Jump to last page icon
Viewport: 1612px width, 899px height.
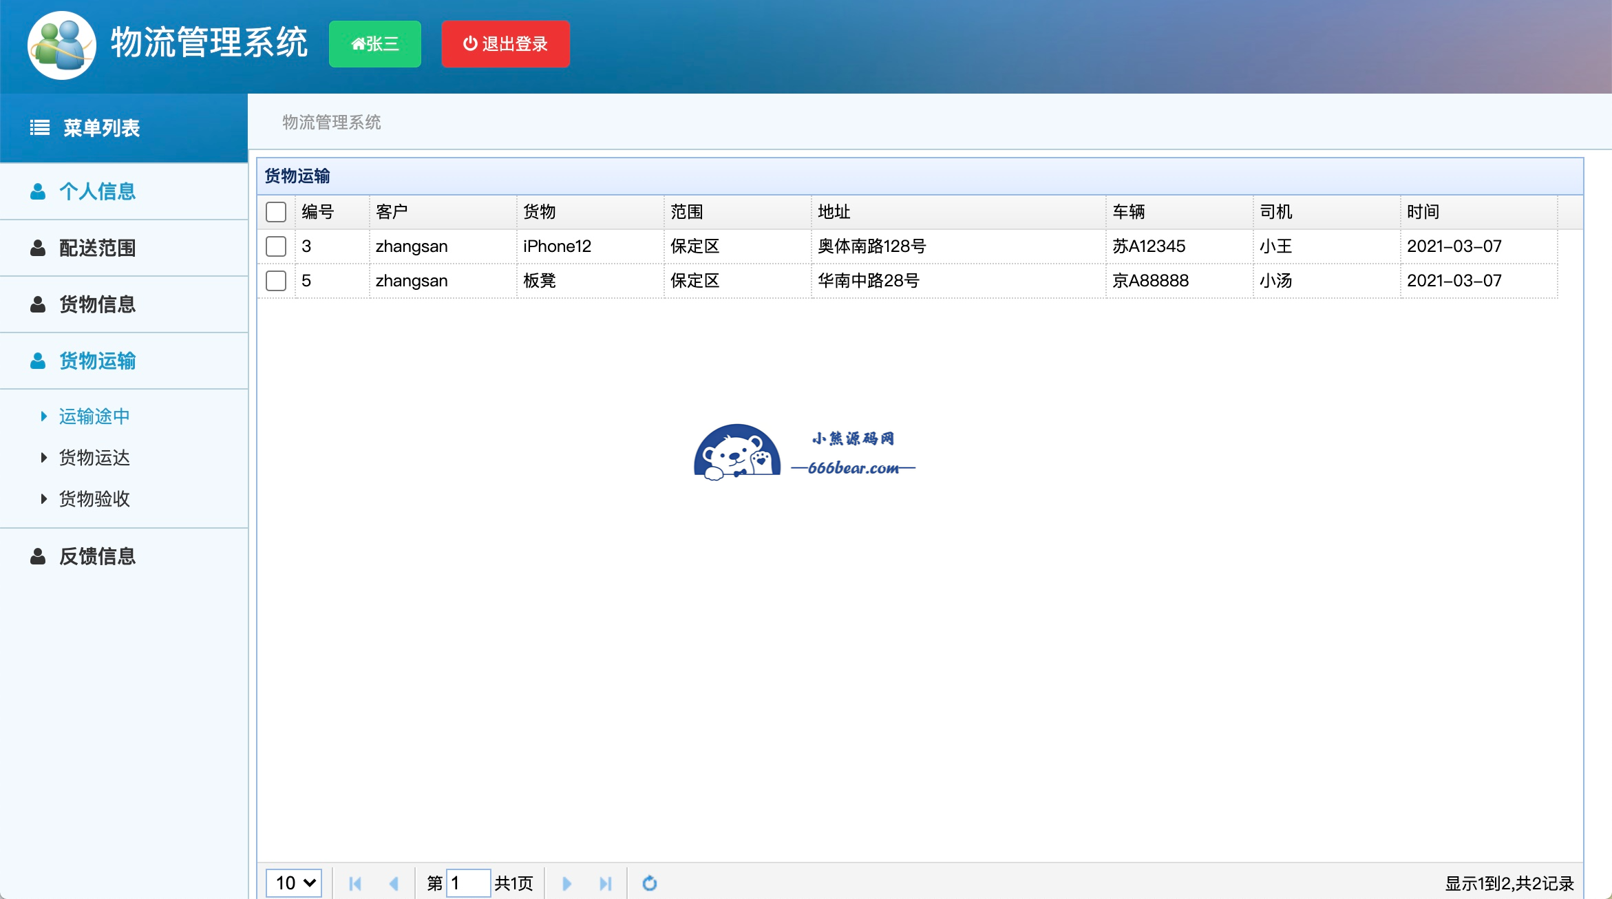tap(605, 883)
